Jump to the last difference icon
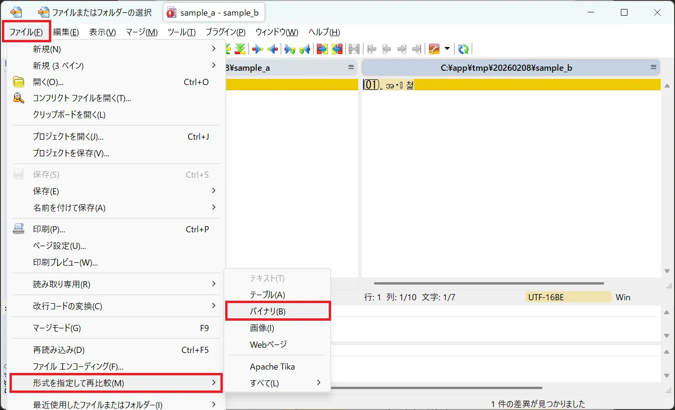The height and width of the screenshot is (410, 675). (x=240, y=49)
